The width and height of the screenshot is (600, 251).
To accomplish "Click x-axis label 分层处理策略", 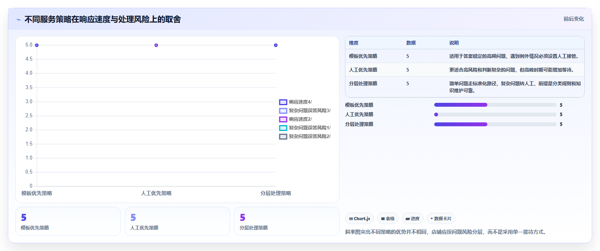I will (276, 193).
